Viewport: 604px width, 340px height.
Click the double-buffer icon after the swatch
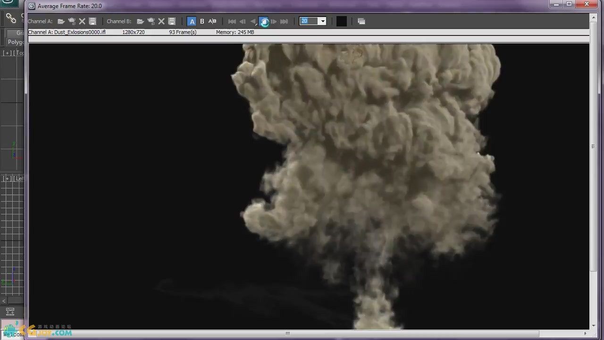361,21
